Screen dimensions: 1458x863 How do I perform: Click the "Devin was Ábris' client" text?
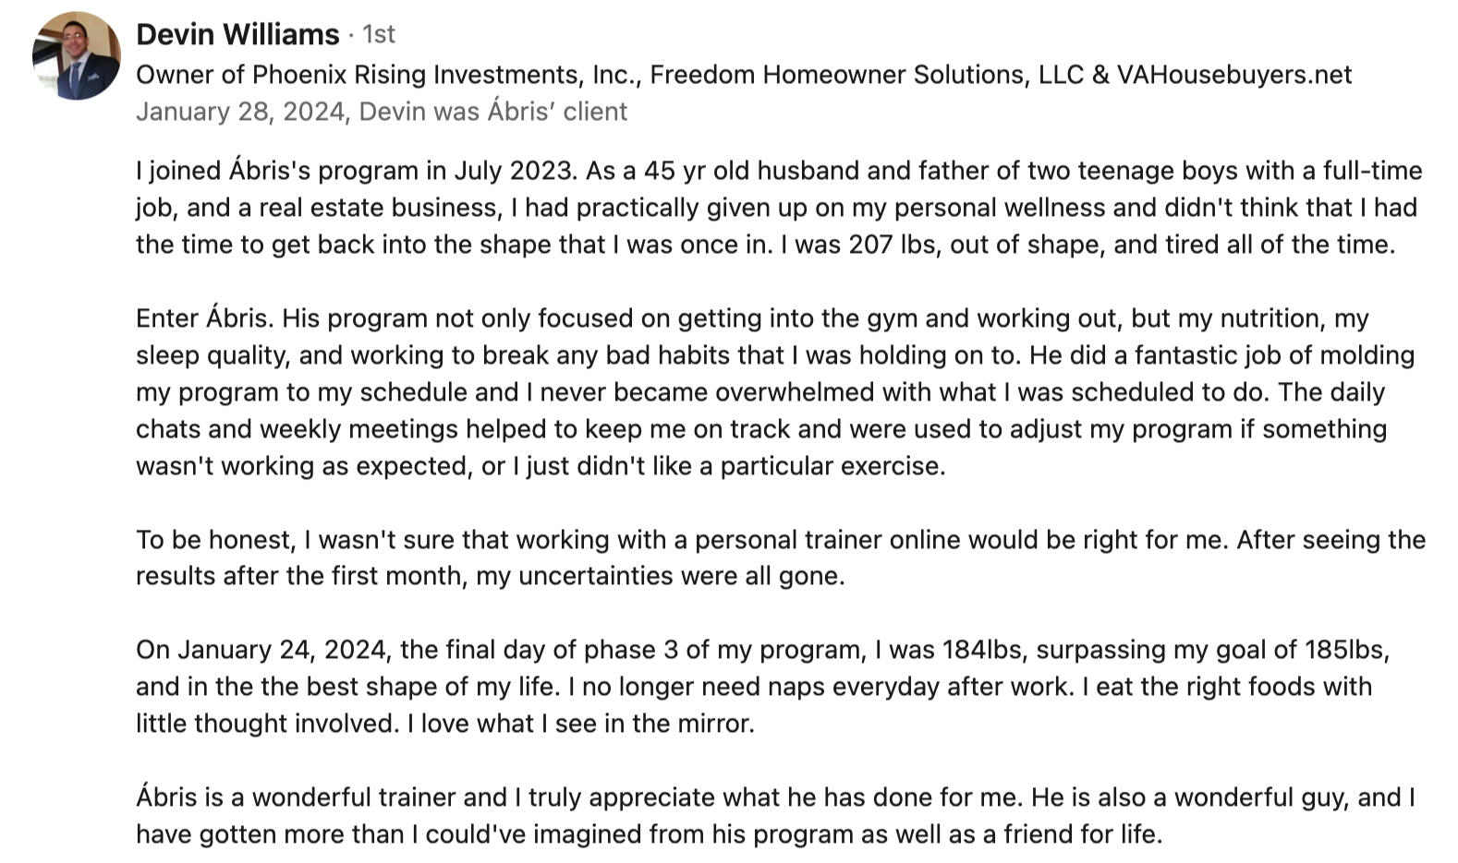(493, 112)
